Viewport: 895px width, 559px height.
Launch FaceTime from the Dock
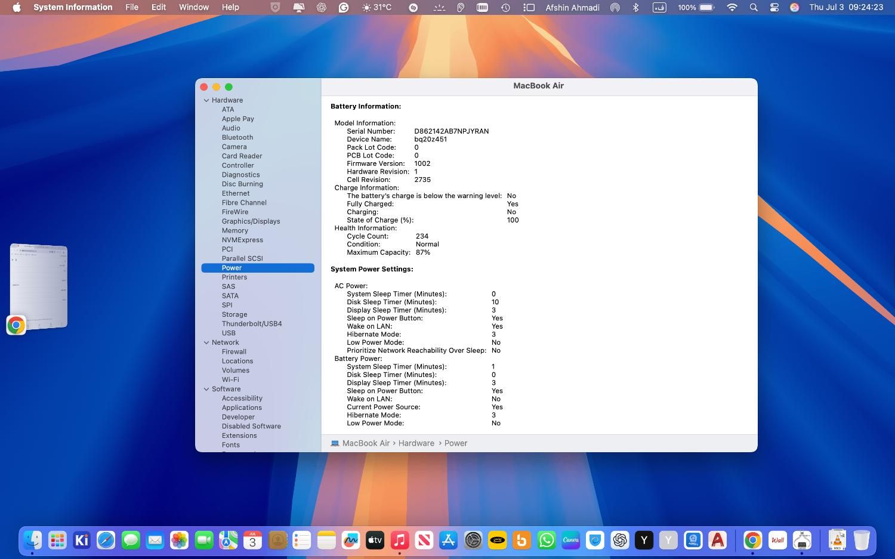(204, 541)
